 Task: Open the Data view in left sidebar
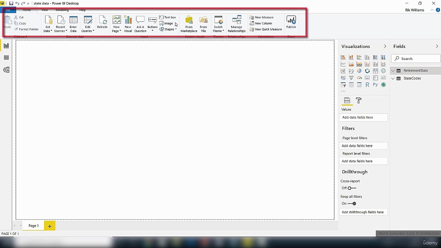tap(6, 58)
